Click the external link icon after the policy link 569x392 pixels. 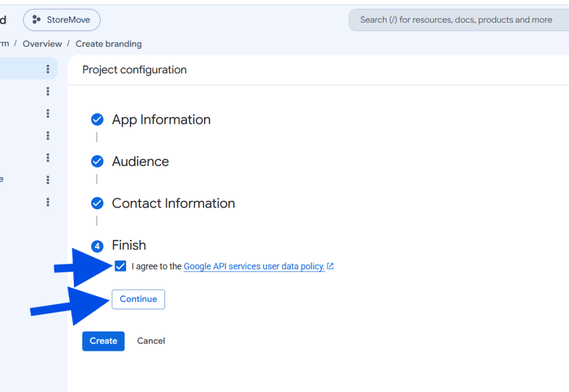pyautogui.click(x=330, y=266)
